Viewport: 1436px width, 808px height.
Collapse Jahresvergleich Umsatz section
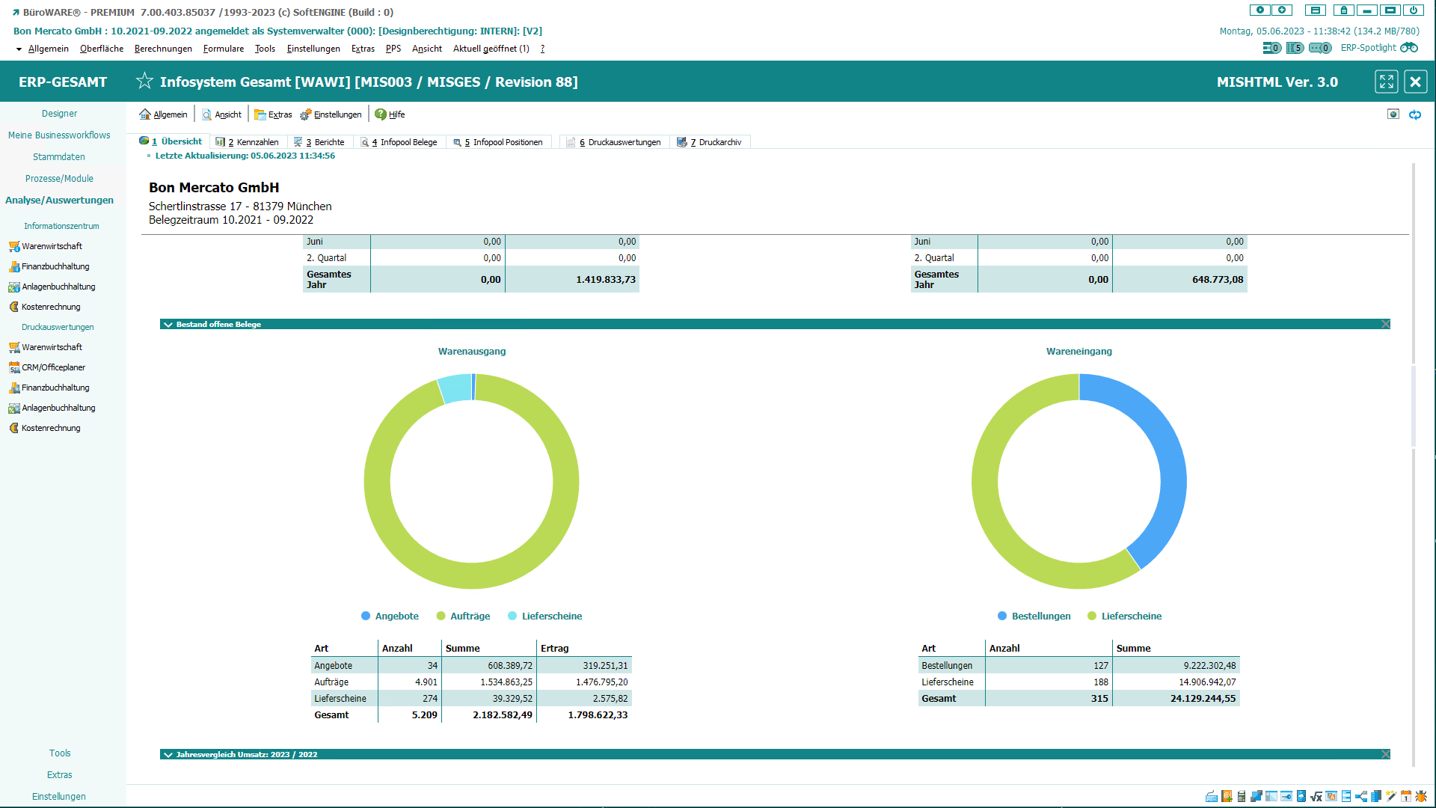tap(168, 754)
